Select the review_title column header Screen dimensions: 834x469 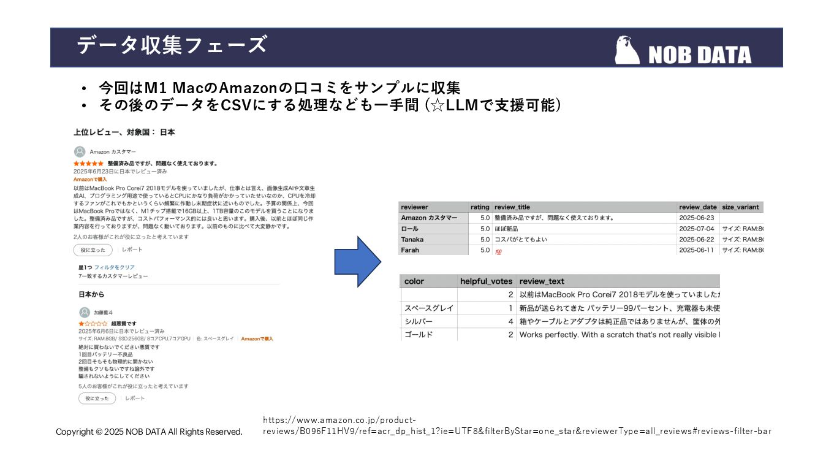point(585,207)
